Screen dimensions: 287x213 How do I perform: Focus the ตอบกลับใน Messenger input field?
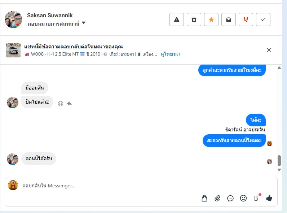(108, 186)
